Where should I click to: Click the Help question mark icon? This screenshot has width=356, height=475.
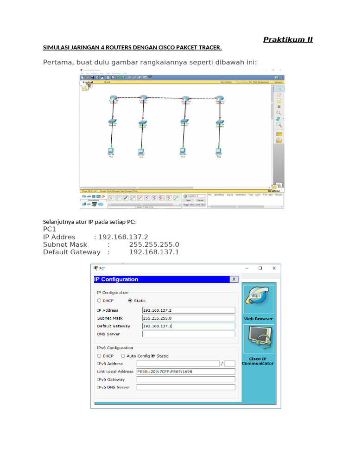[281, 77]
